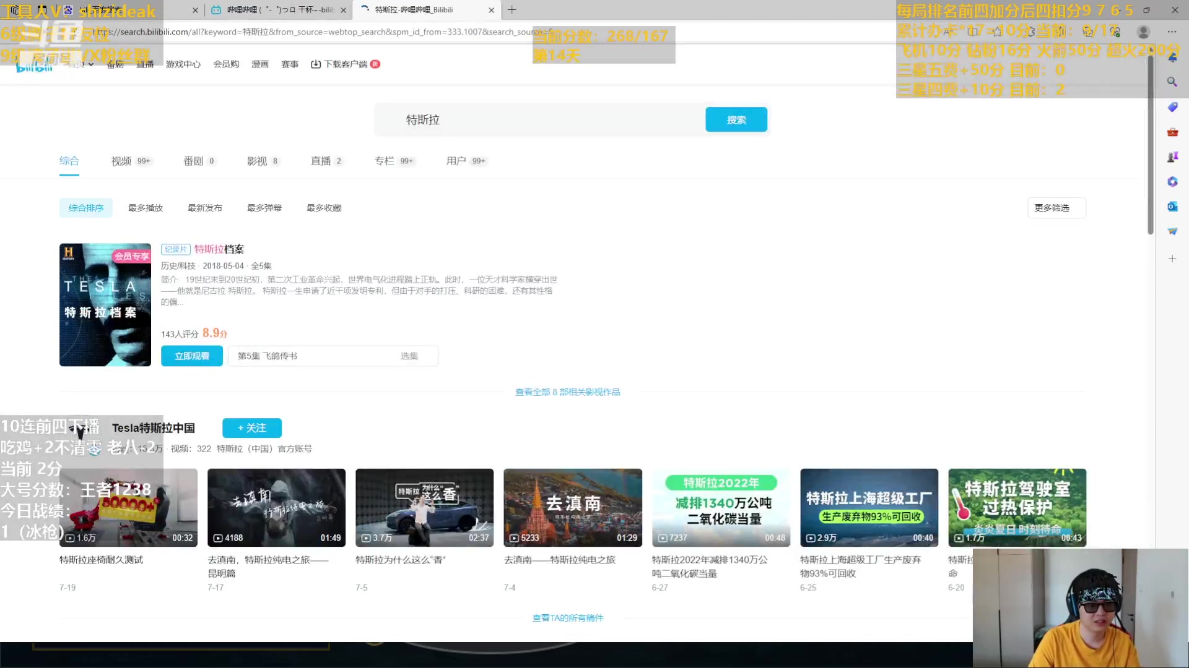Viewport: 1189px width, 668px height.
Task: Open the Outlook icon in the sidebar
Action: [1172, 207]
